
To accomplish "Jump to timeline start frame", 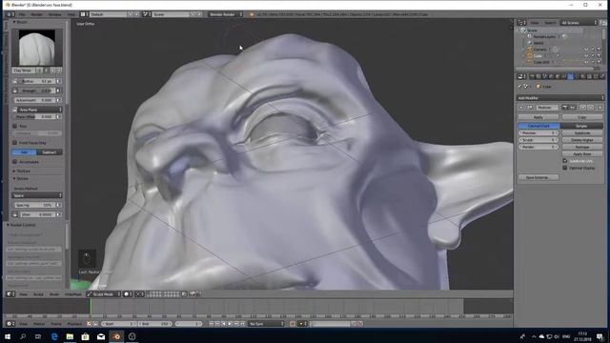I will click(212, 324).
